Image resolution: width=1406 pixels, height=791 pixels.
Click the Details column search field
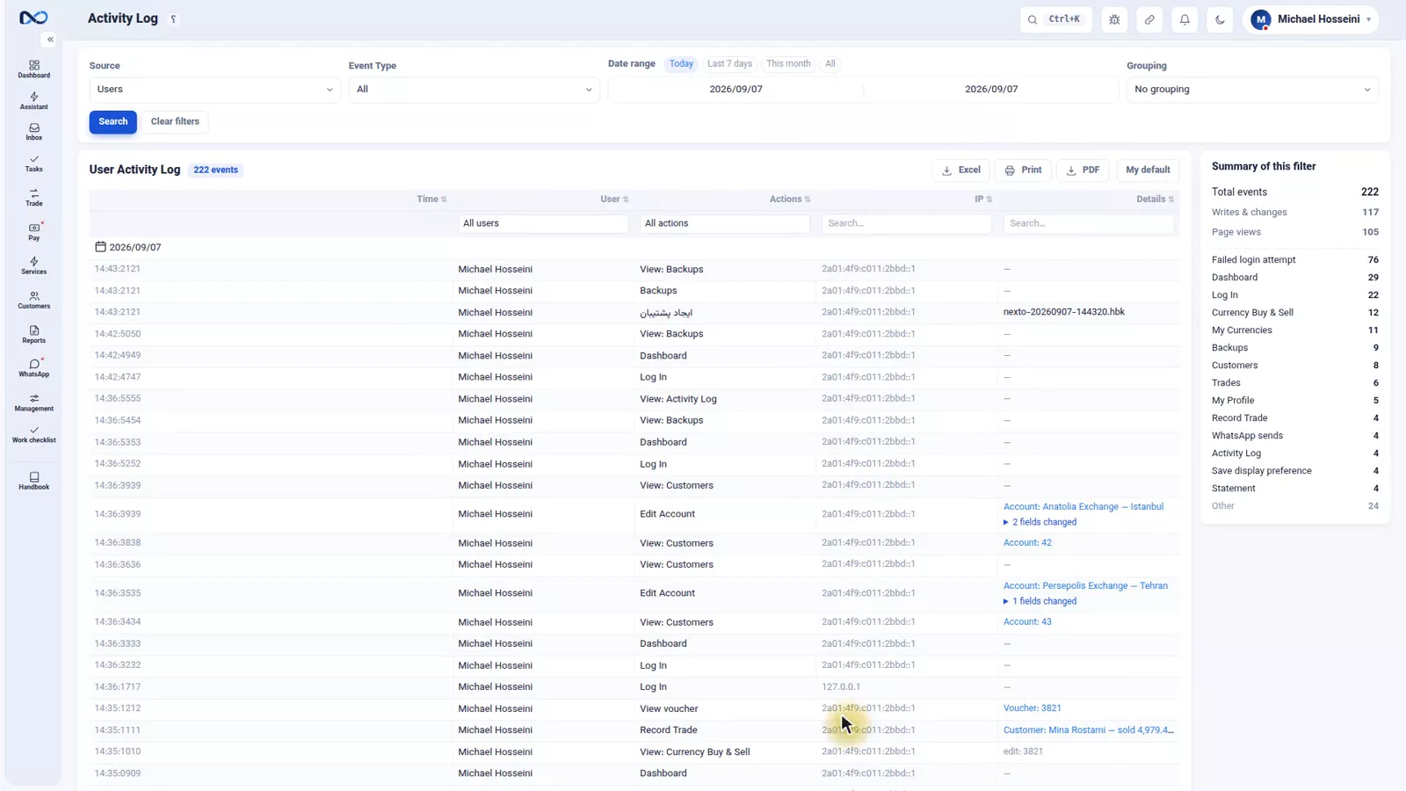click(1088, 223)
